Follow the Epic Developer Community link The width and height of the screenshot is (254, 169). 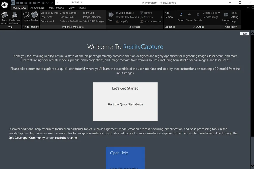tap(27, 138)
